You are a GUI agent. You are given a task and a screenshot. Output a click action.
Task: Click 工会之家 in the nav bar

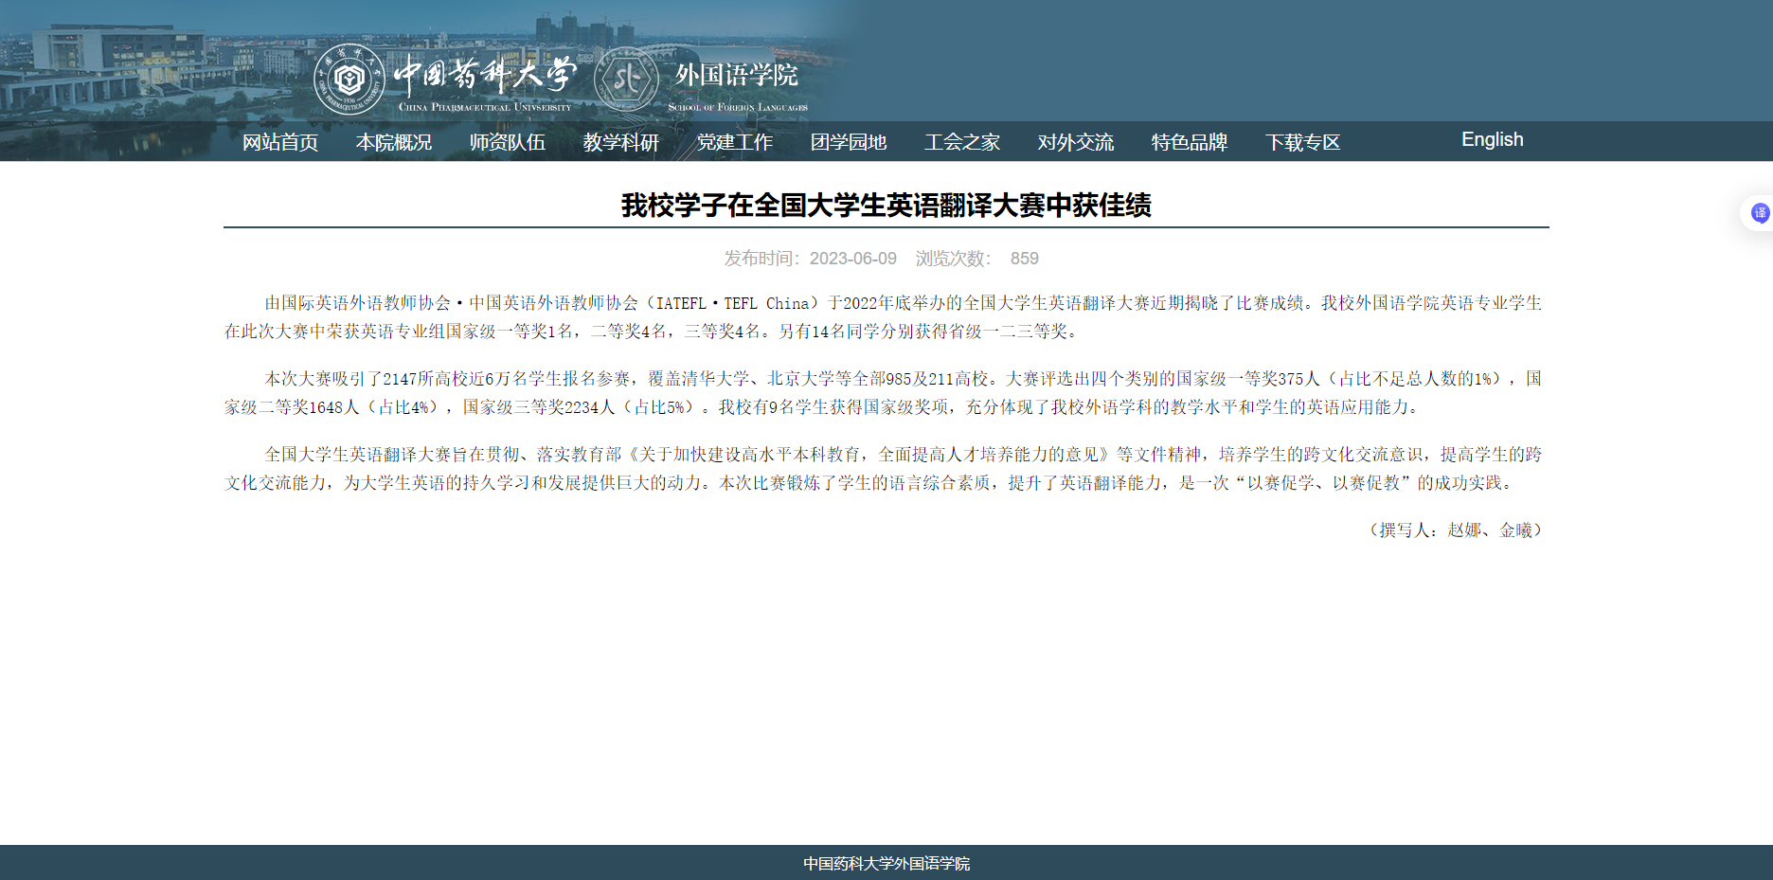tap(962, 142)
